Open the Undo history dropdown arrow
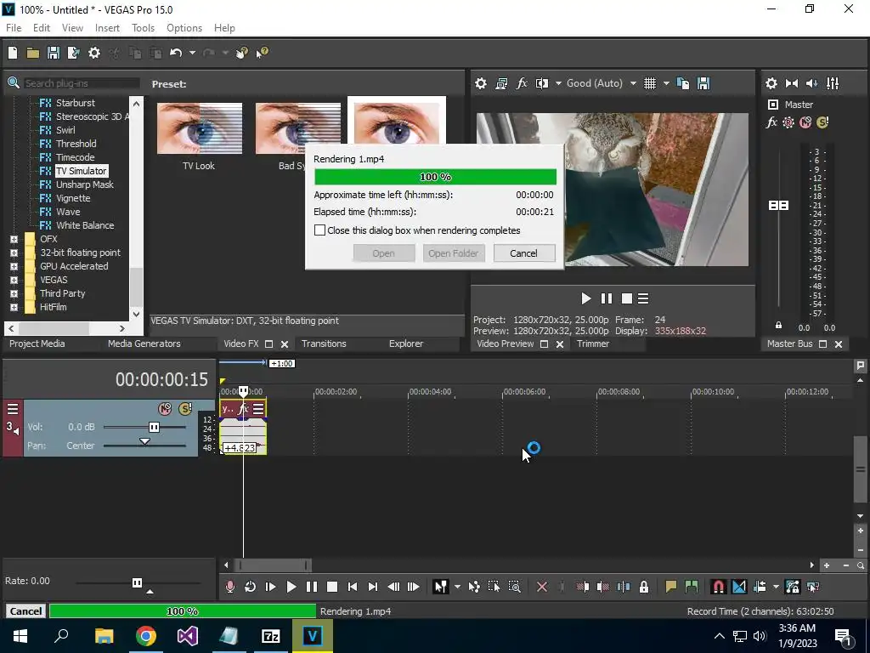Image resolution: width=870 pixels, height=653 pixels. [192, 53]
